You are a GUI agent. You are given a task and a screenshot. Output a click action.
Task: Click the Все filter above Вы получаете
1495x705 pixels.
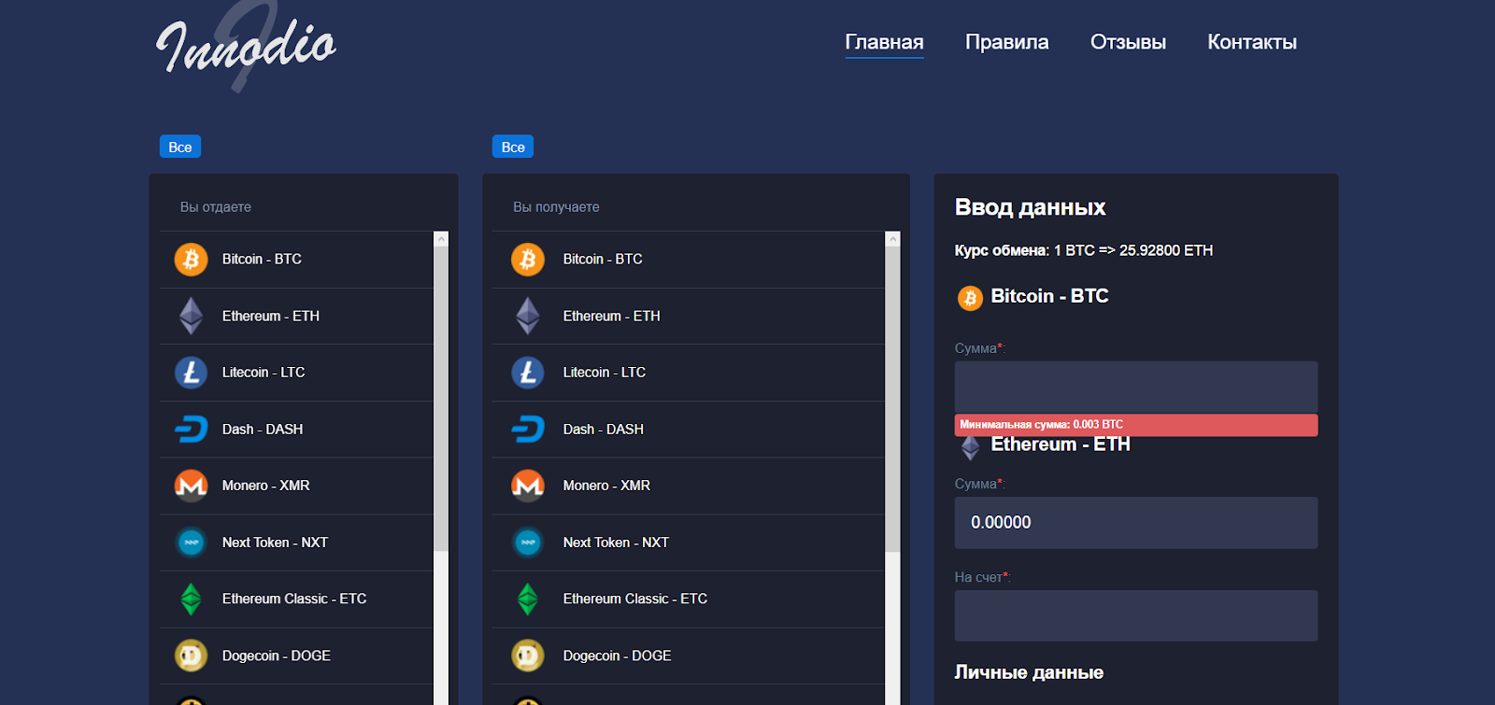click(513, 147)
